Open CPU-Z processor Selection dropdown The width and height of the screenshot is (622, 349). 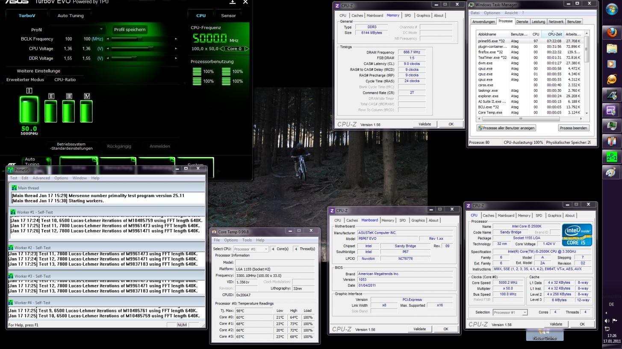pyautogui.click(x=510, y=312)
